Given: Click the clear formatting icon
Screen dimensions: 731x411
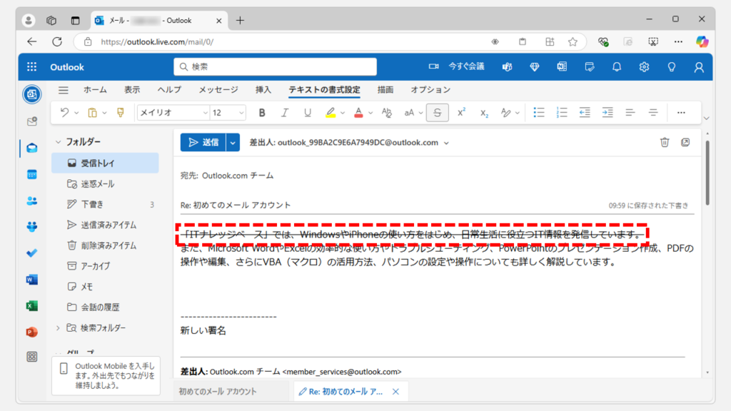Looking at the screenshot, I should coord(386,112).
